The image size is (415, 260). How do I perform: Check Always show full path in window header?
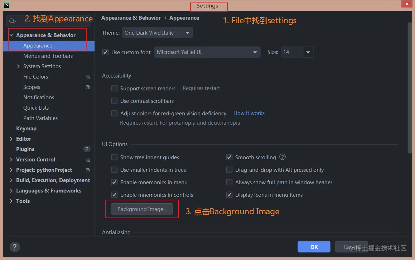229,182
